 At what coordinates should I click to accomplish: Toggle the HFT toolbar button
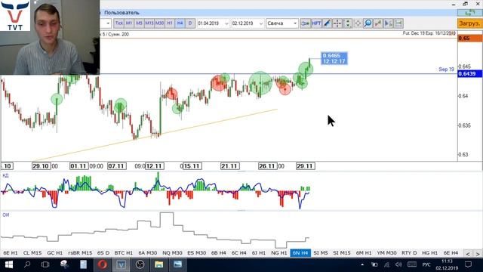[x=316, y=23]
